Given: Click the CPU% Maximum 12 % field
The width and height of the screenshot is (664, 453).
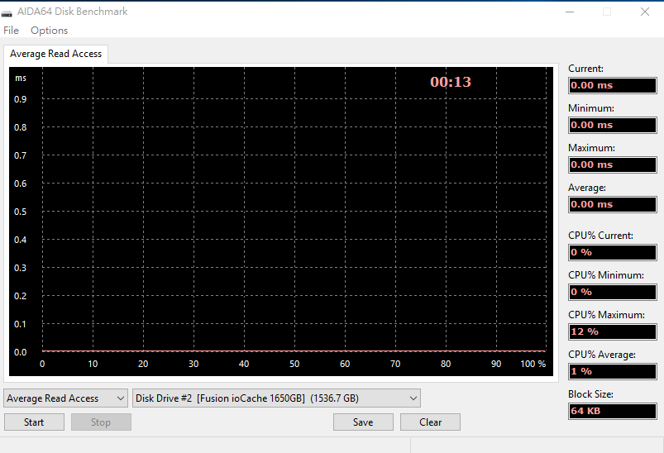Looking at the screenshot, I should (613, 332).
